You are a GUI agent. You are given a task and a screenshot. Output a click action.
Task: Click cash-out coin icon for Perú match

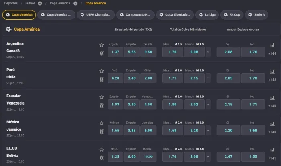tap(102, 79)
